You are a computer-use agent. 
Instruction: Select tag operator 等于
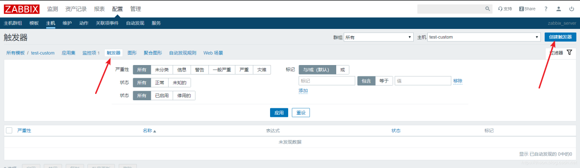click(384, 81)
